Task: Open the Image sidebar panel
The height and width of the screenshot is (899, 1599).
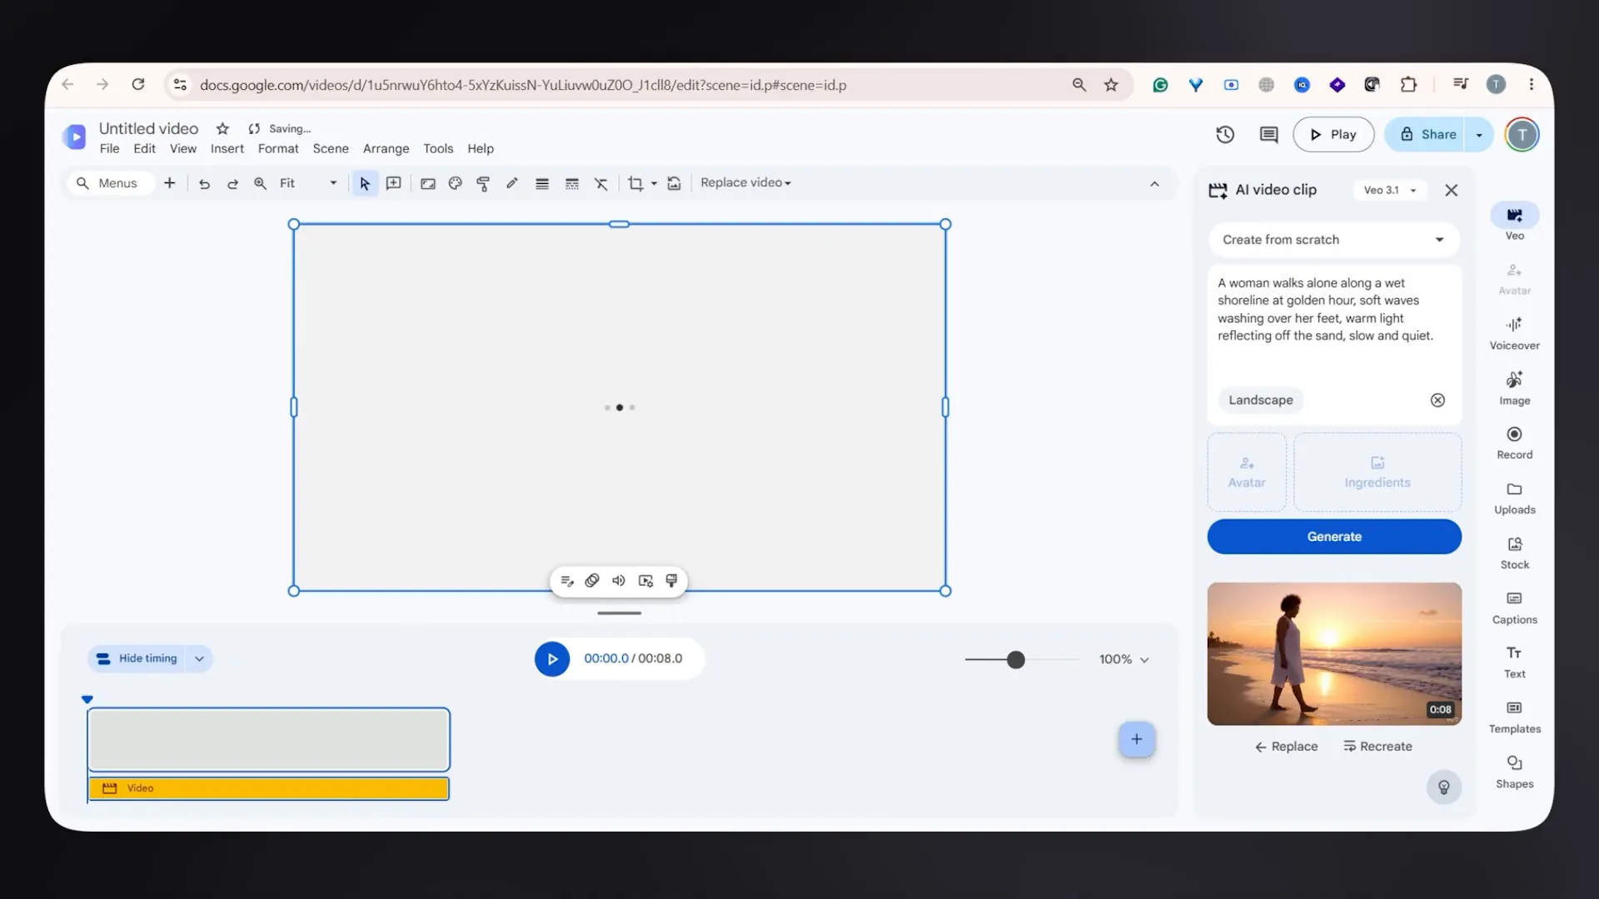Action: point(1514,388)
